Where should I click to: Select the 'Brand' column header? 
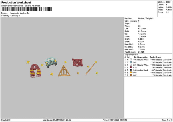click(158, 57)
